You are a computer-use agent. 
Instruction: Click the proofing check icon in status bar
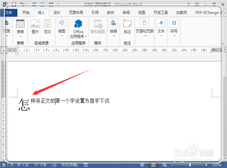54,165
